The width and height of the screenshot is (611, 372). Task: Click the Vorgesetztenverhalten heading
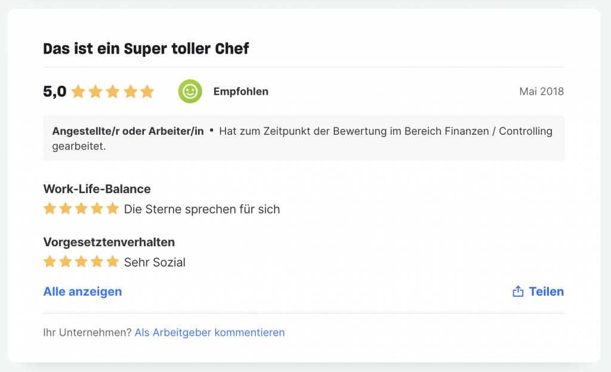pos(109,242)
